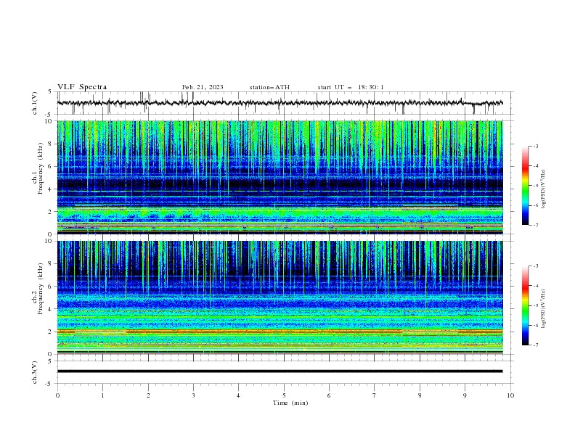Click the ch.1 spectrogram color scale bar
Viewport: 575px width, 444px height.
pos(525,186)
